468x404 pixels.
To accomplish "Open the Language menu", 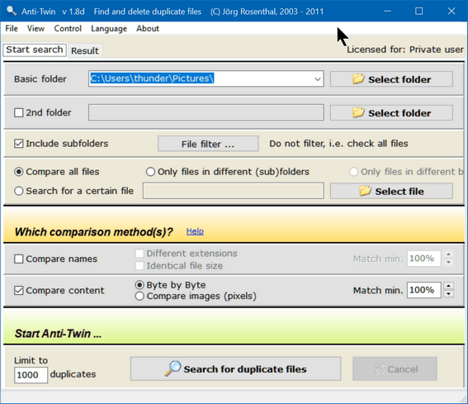I will [109, 28].
